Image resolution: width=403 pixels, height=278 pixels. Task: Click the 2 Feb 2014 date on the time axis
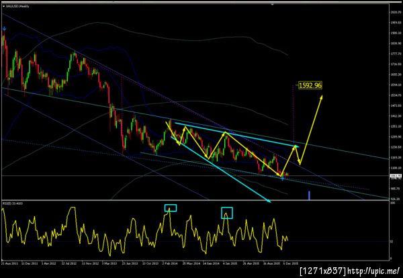170,264
